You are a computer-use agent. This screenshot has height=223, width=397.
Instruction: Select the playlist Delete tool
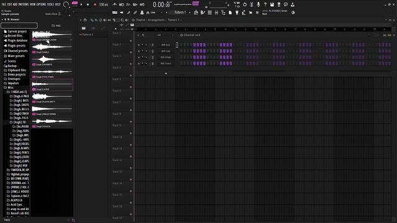[x=100, y=20]
